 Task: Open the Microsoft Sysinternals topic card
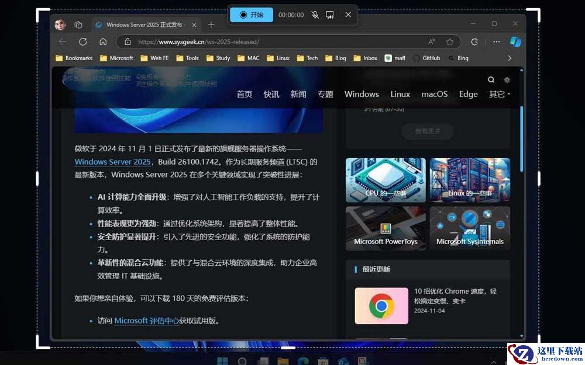point(470,228)
